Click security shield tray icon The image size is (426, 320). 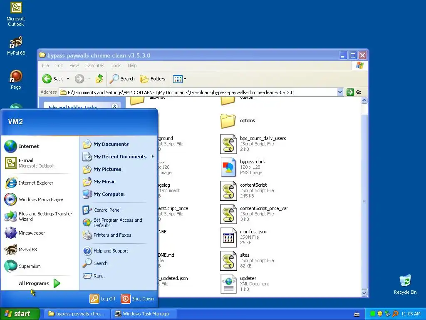(x=380, y=314)
